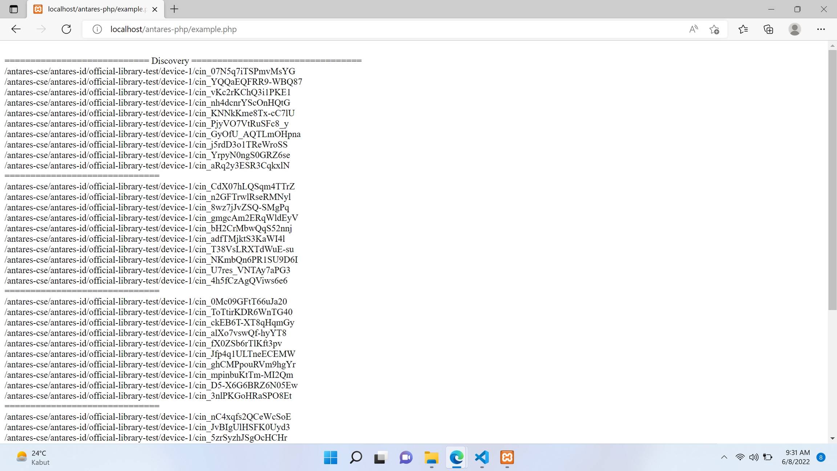Select the localhost/antares-php tab
Viewport: 837px width, 471px height.
(96, 9)
